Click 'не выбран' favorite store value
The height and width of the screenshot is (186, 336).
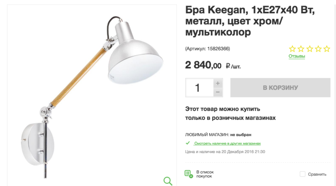[x=241, y=134]
